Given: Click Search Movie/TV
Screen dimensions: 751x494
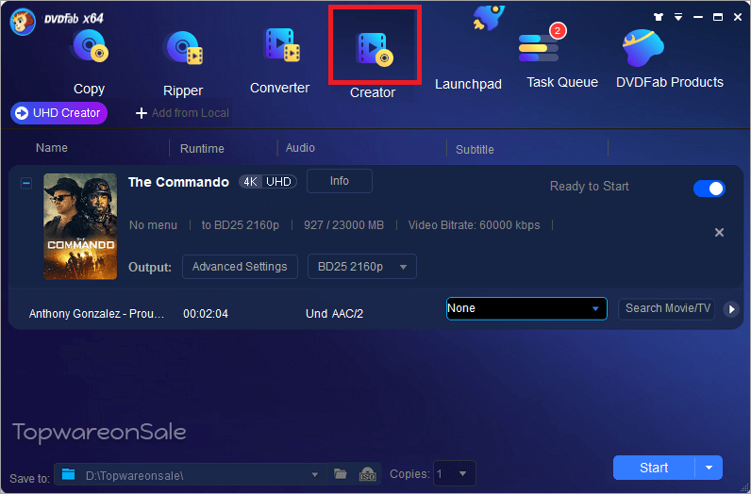Looking at the screenshot, I should (667, 308).
